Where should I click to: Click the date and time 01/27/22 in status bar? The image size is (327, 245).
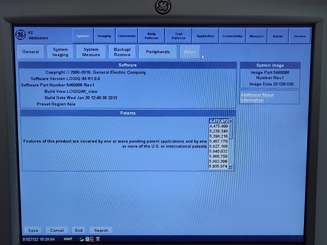click(39, 239)
